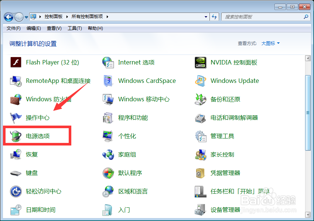Open the Internet 选项 globe icon
Image resolution: width=314 pixels, height=221 pixels.
[x=108, y=62]
